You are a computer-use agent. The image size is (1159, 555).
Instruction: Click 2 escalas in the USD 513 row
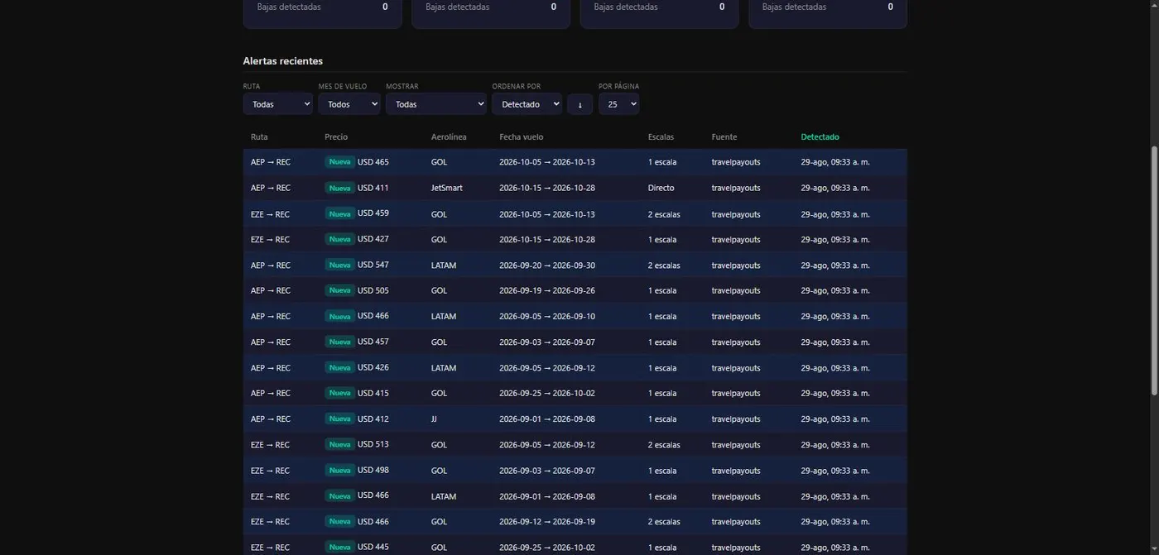[664, 444]
